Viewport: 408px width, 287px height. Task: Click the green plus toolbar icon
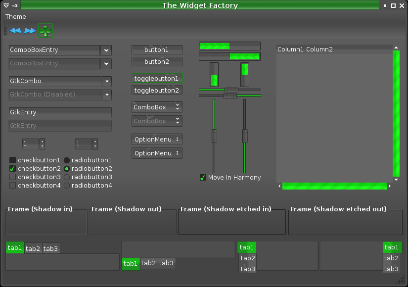(45, 31)
